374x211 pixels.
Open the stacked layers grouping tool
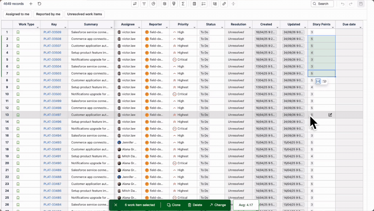[165, 4]
